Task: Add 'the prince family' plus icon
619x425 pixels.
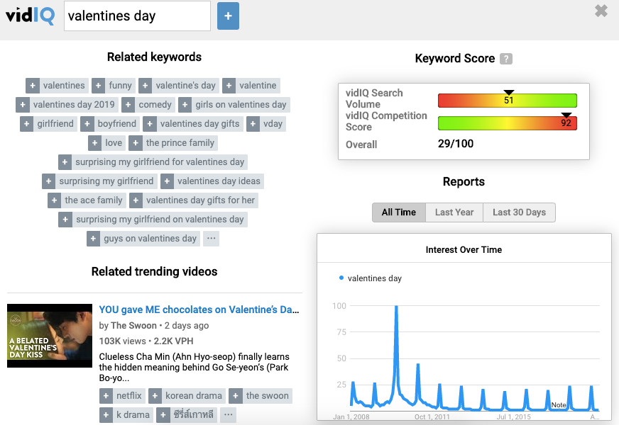Action: point(136,143)
